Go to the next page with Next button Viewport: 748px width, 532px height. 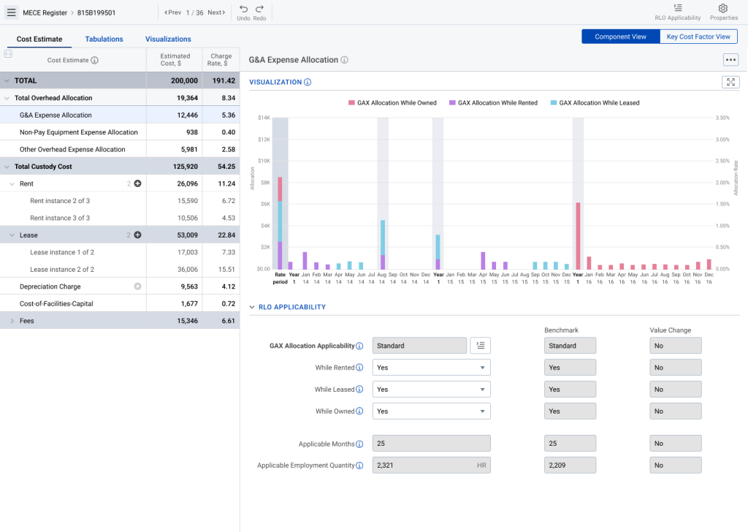218,12
